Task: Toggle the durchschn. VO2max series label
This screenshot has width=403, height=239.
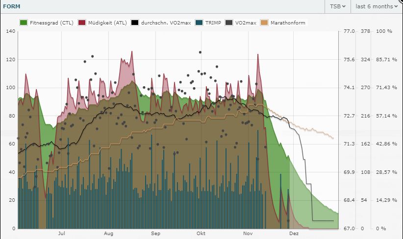Action: point(165,23)
